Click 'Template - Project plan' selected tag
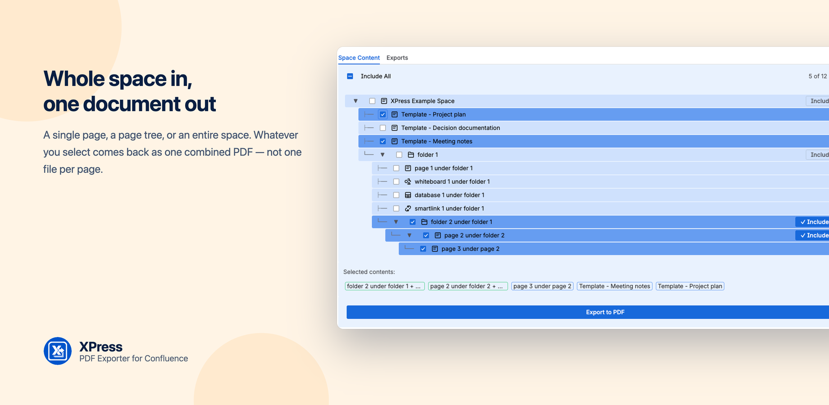This screenshot has height=405, width=829. [x=690, y=286]
